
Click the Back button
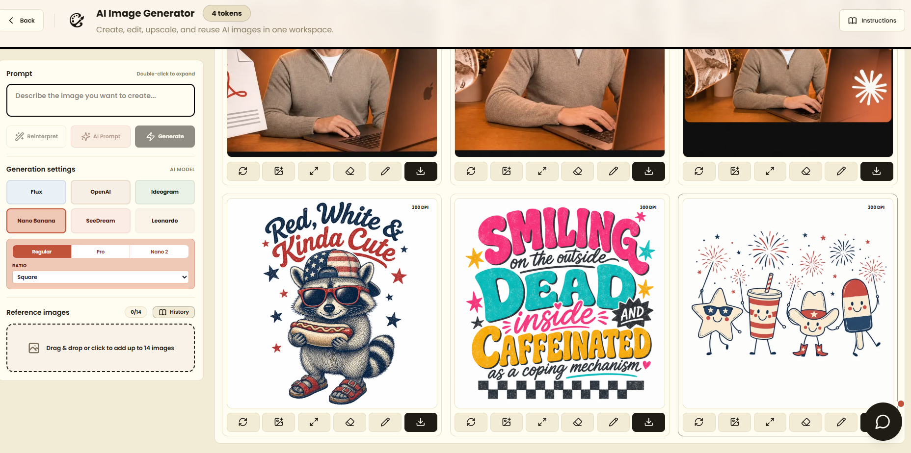tap(22, 21)
